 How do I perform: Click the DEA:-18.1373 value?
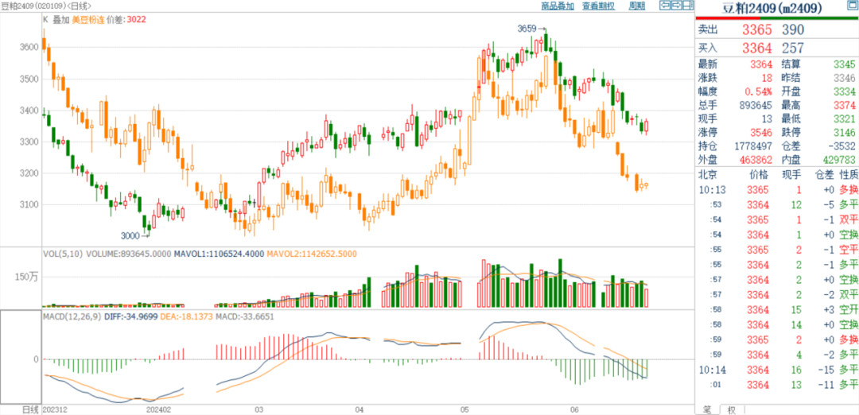186,316
